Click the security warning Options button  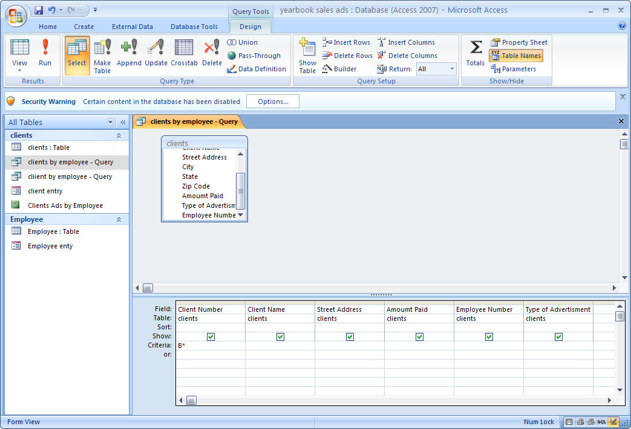click(x=273, y=102)
